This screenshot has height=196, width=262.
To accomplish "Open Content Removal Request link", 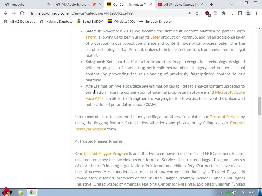I will (91, 129).
